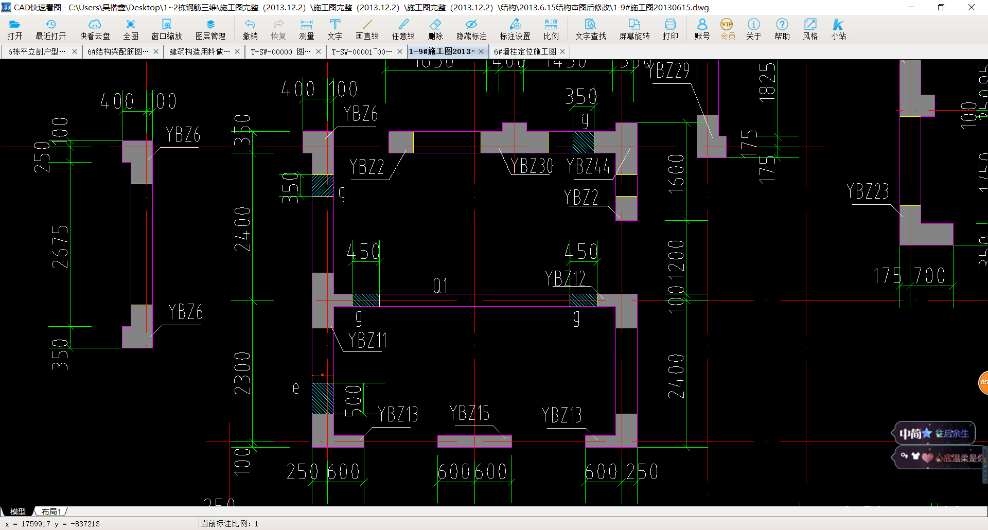Close the 建筑构造用料做 tab
988x530 pixels.
pyautogui.click(x=237, y=51)
